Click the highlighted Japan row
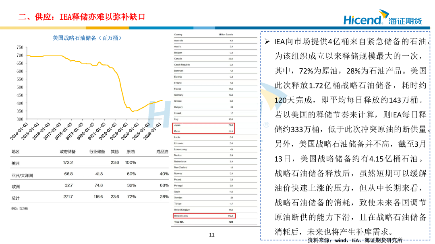The height and width of the screenshot is (244, 435). tap(204, 125)
